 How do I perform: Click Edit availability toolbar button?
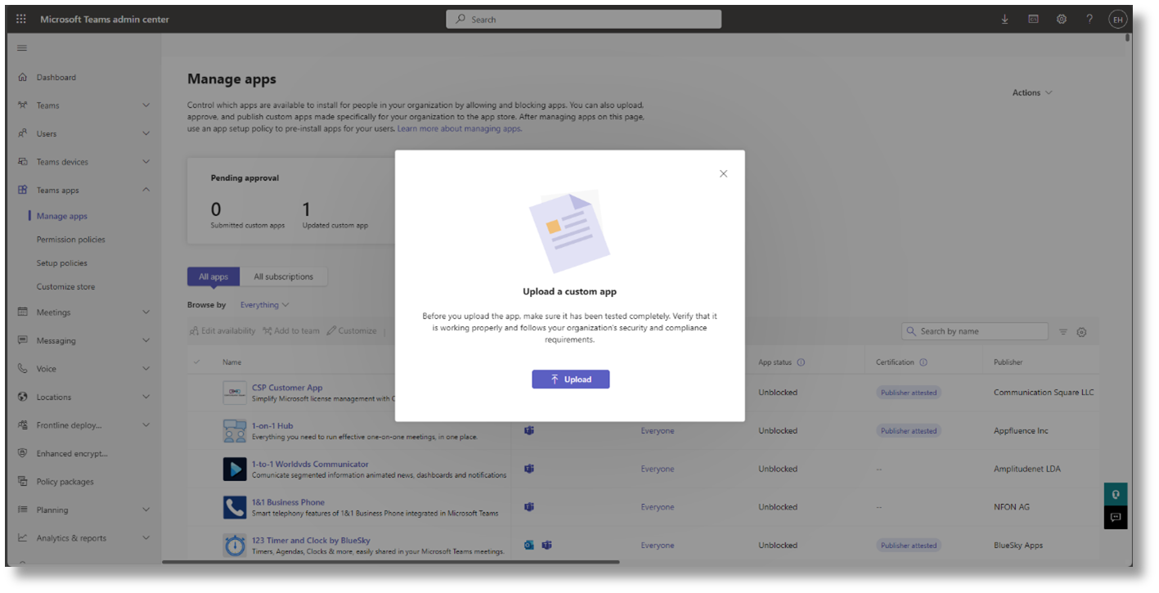(x=222, y=331)
